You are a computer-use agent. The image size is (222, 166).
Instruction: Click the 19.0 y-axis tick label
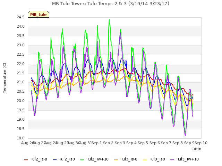[21, 119]
